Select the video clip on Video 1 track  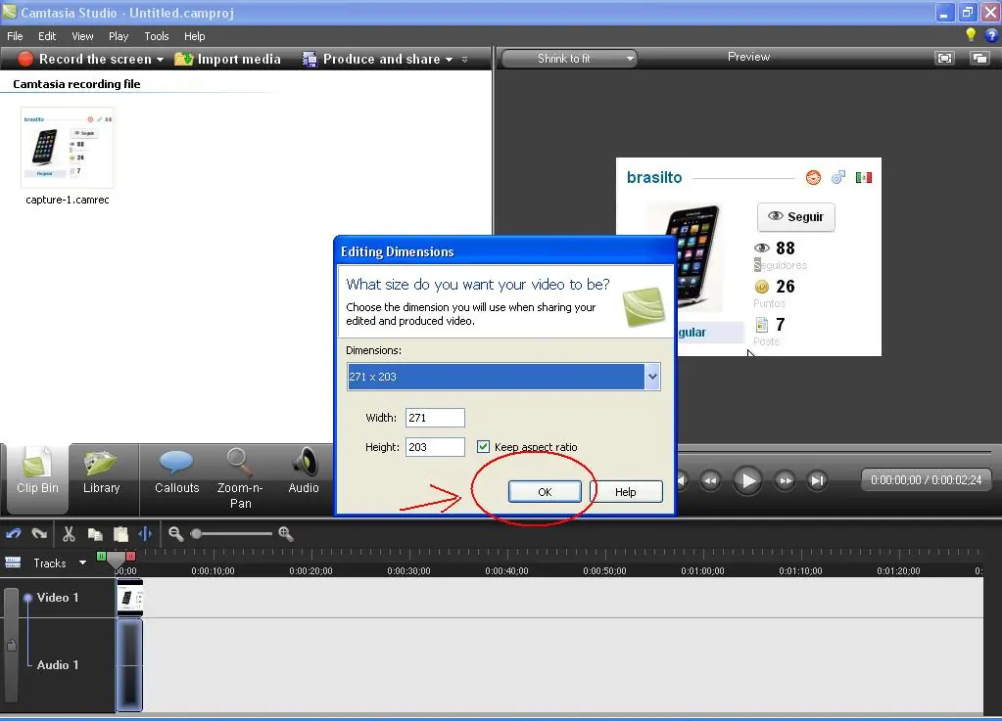coord(129,598)
